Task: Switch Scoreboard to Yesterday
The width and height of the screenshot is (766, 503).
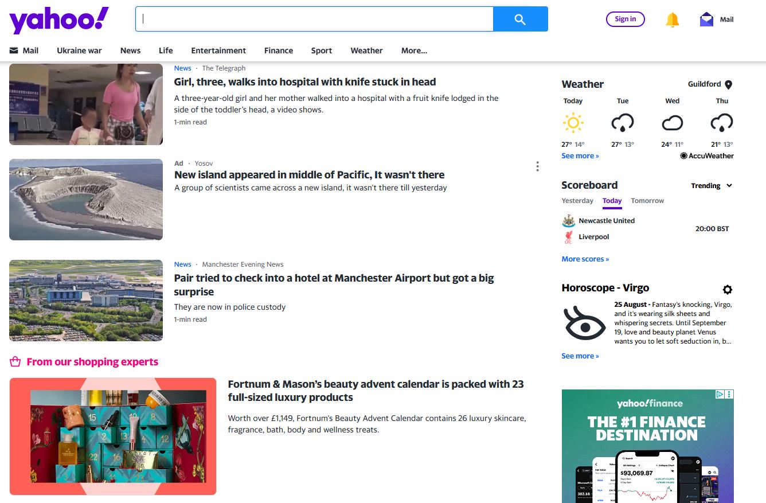Action: (577, 201)
